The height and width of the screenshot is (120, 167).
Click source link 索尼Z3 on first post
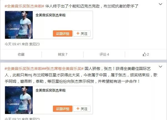pyautogui.click(x=34, y=44)
